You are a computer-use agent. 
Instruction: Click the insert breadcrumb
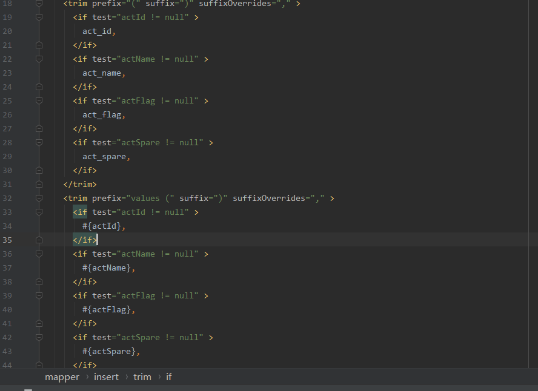(x=106, y=376)
